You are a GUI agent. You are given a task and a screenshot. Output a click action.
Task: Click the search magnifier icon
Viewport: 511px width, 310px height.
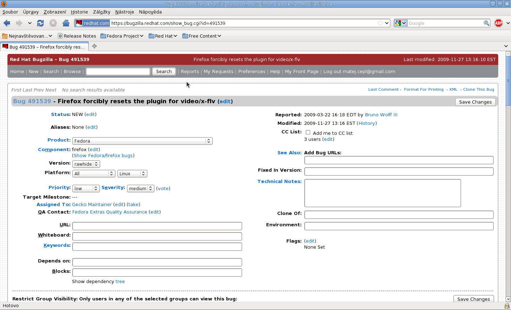pyautogui.click(x=486, y=23)
